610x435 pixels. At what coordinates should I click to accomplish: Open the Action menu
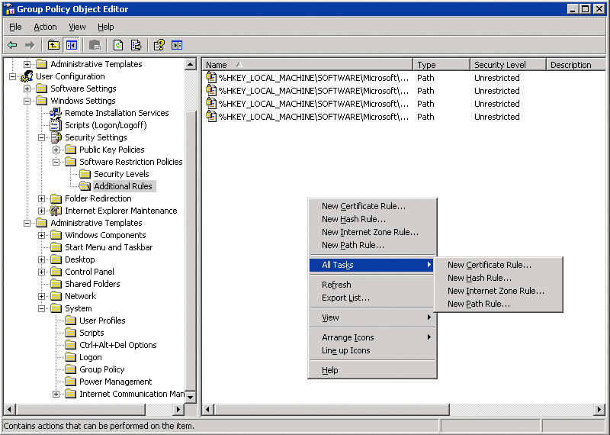click(x=45, y=27)
